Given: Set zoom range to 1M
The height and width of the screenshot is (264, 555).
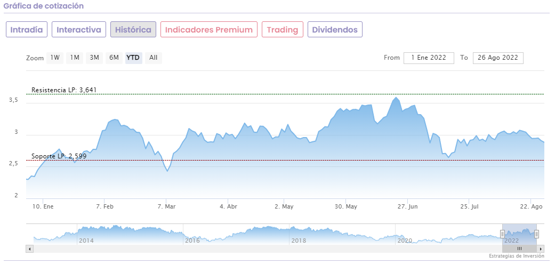Looking at the screenshot, I should tap(75, 58).
